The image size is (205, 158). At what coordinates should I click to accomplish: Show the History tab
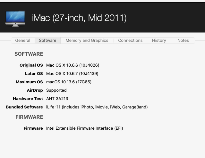point(159,41)
